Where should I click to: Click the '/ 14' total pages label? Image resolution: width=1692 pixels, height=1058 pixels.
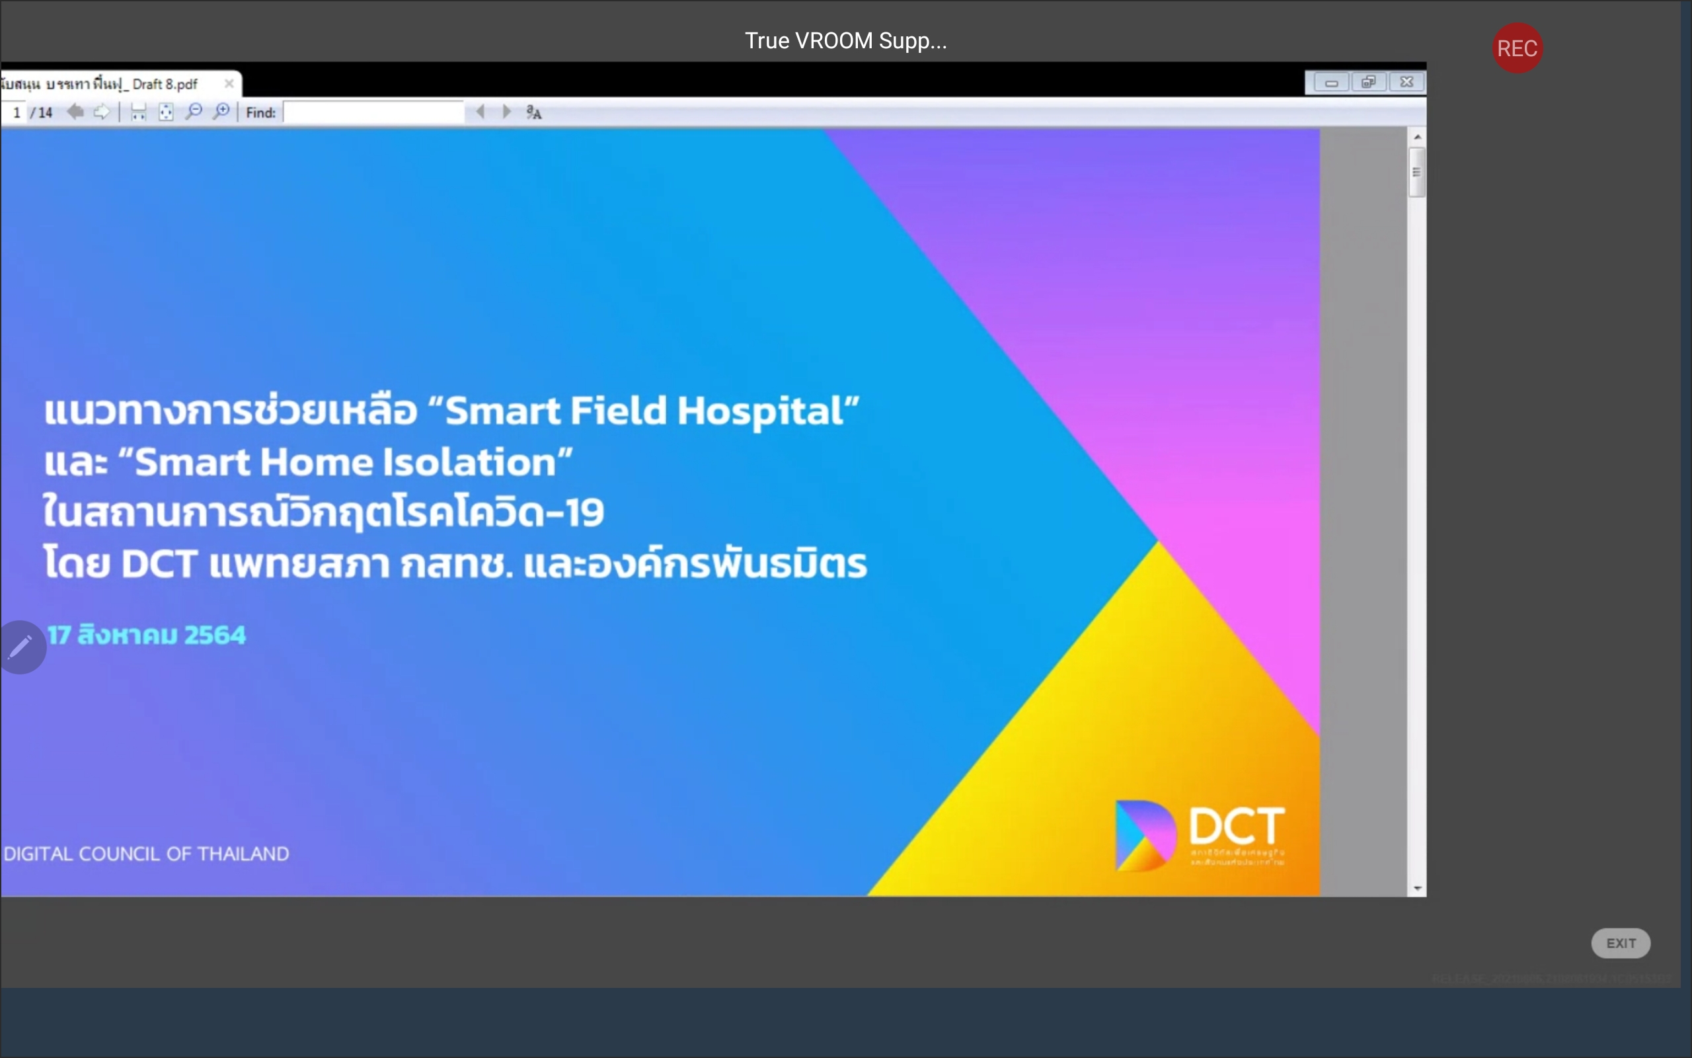(x=41, y=112)
